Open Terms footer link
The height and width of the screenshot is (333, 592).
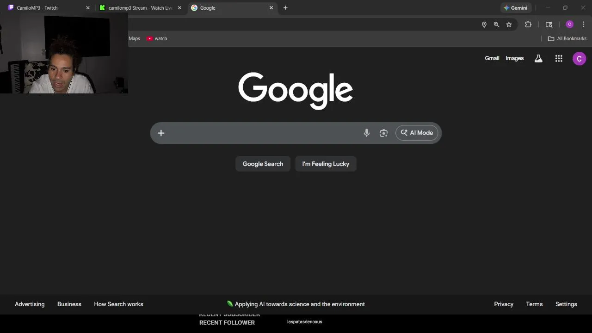point(534,304)
